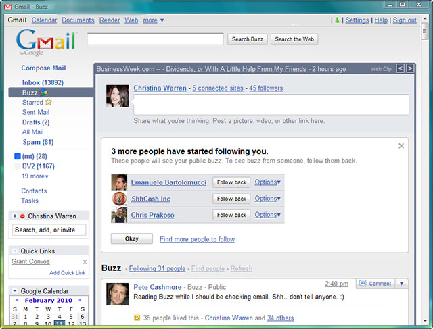This screenshot has height=329, width=433.
Task: Open the more menu in top bar
Action: pyautogui.click(x=154, y=20)
